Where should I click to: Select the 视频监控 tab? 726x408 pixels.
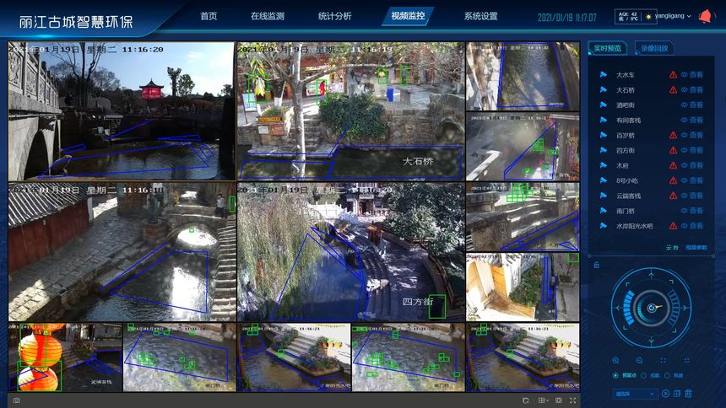pyautogui.click(x=408, y=16)
